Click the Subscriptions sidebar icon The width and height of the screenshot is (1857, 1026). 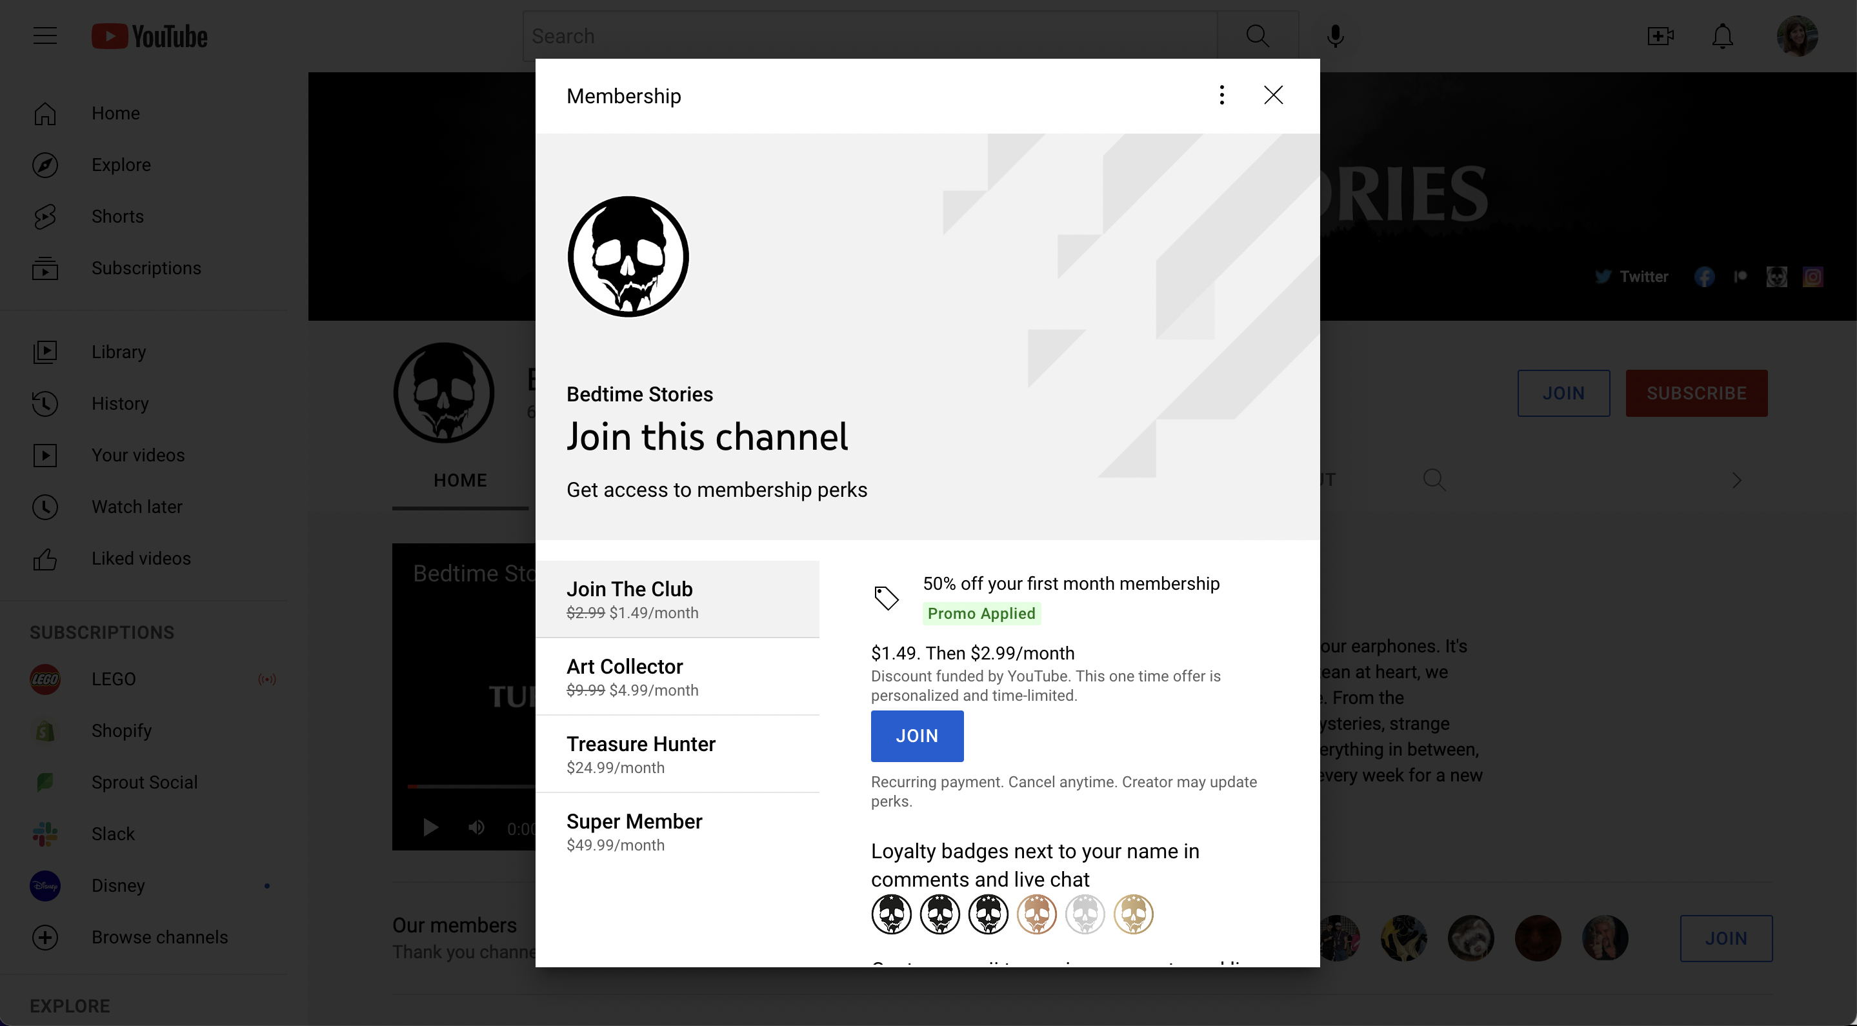click(x=45, y=268)
